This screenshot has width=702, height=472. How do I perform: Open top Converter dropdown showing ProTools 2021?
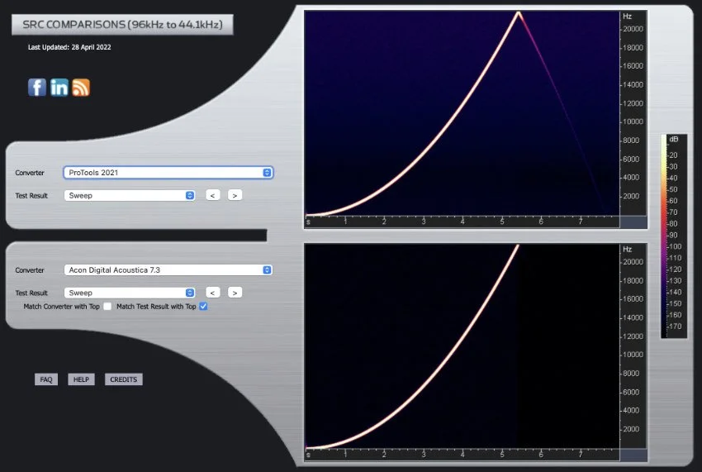[168, 173]
